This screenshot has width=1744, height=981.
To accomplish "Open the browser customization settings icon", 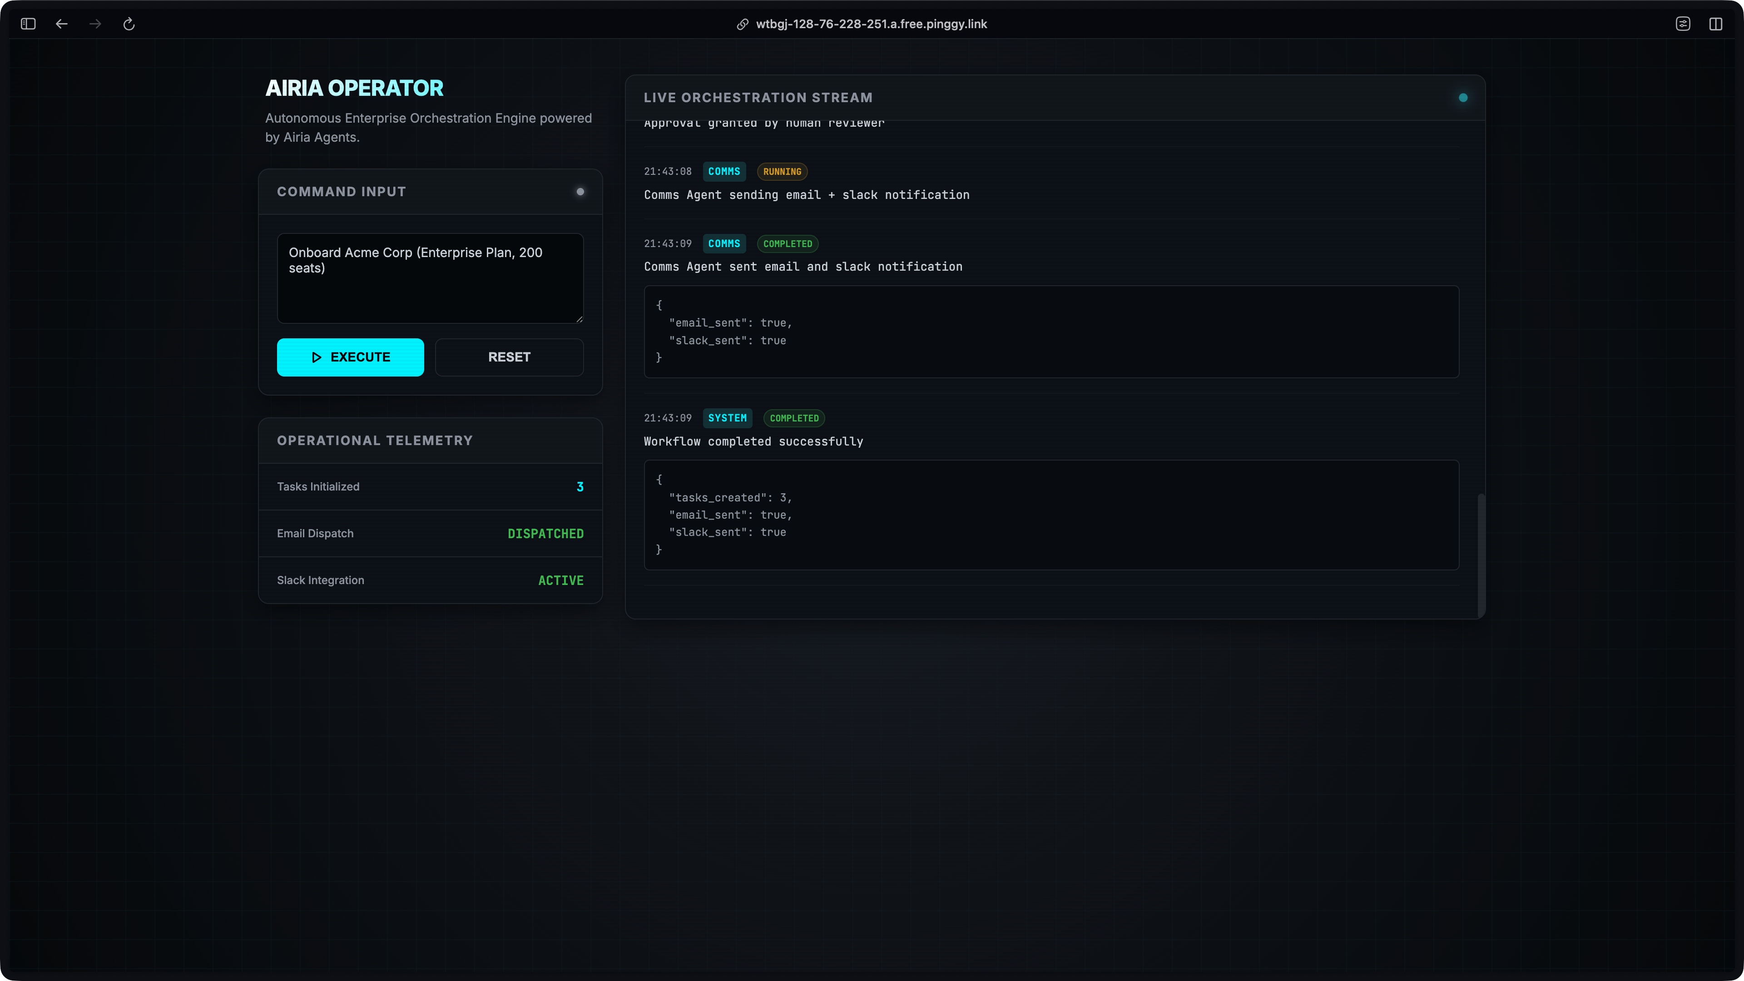I will pyautogui.click(x=1683, y=24).
